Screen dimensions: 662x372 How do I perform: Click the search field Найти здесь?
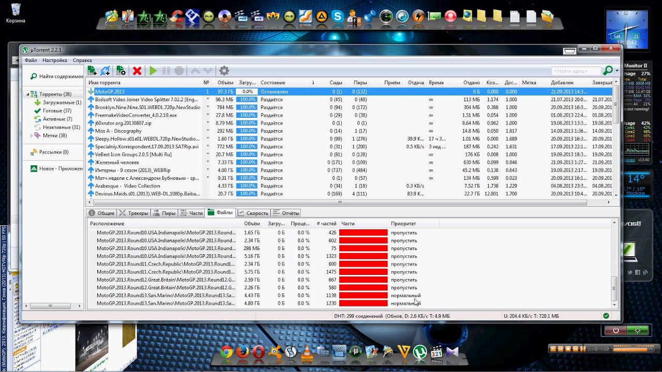pyautogui.click(x=576, y=71)
